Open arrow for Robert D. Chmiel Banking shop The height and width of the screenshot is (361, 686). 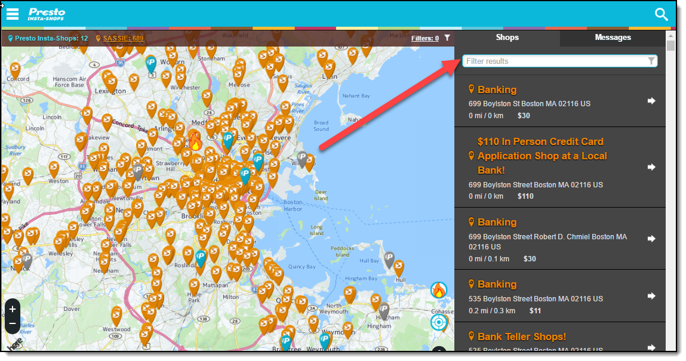point(651,239)
